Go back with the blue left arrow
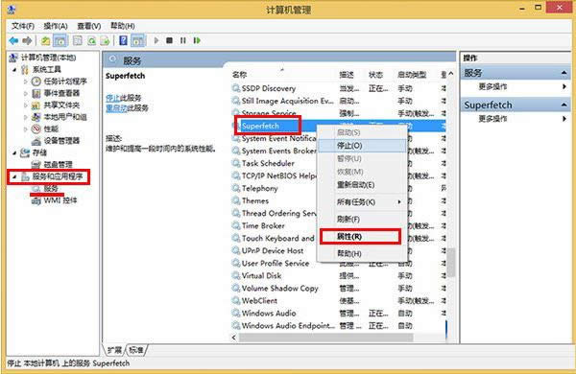The width and height of the screenshot is (576, 374). point(14,40)
